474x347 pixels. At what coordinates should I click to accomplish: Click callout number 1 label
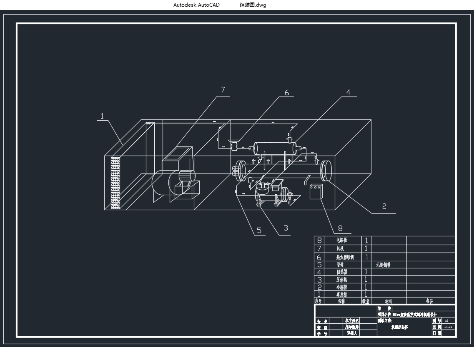(102, 116)
